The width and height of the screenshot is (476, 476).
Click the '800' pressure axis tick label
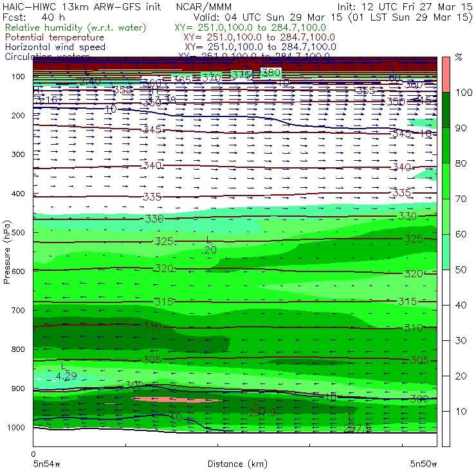[x=18, y=349]
